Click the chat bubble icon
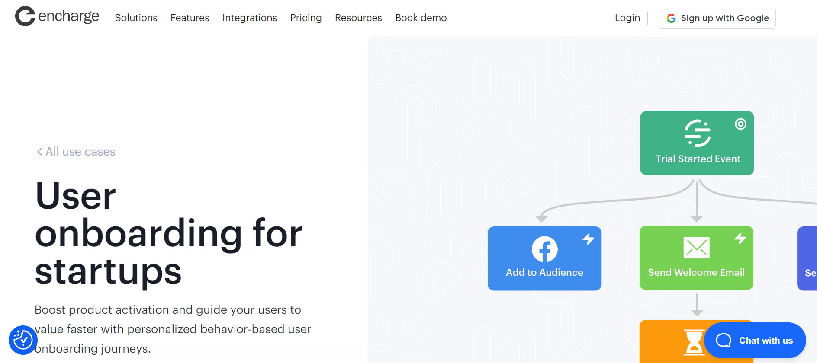Screen dimensions: 817x363 pos(724,341)
